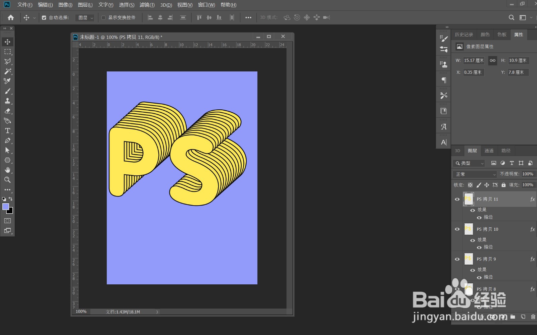
Task: Select the Pen tool
Action: [x=7, y=141]
